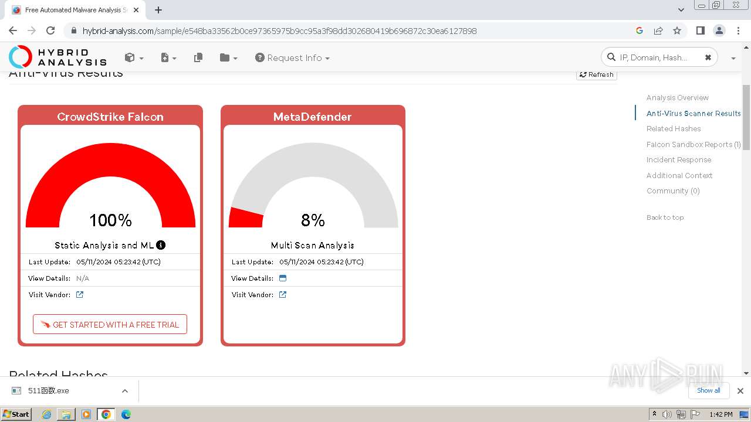The width and height of the screenshot is (751, 422).
Task: Open the Request Info menu
Action: [x=292, y=57]
